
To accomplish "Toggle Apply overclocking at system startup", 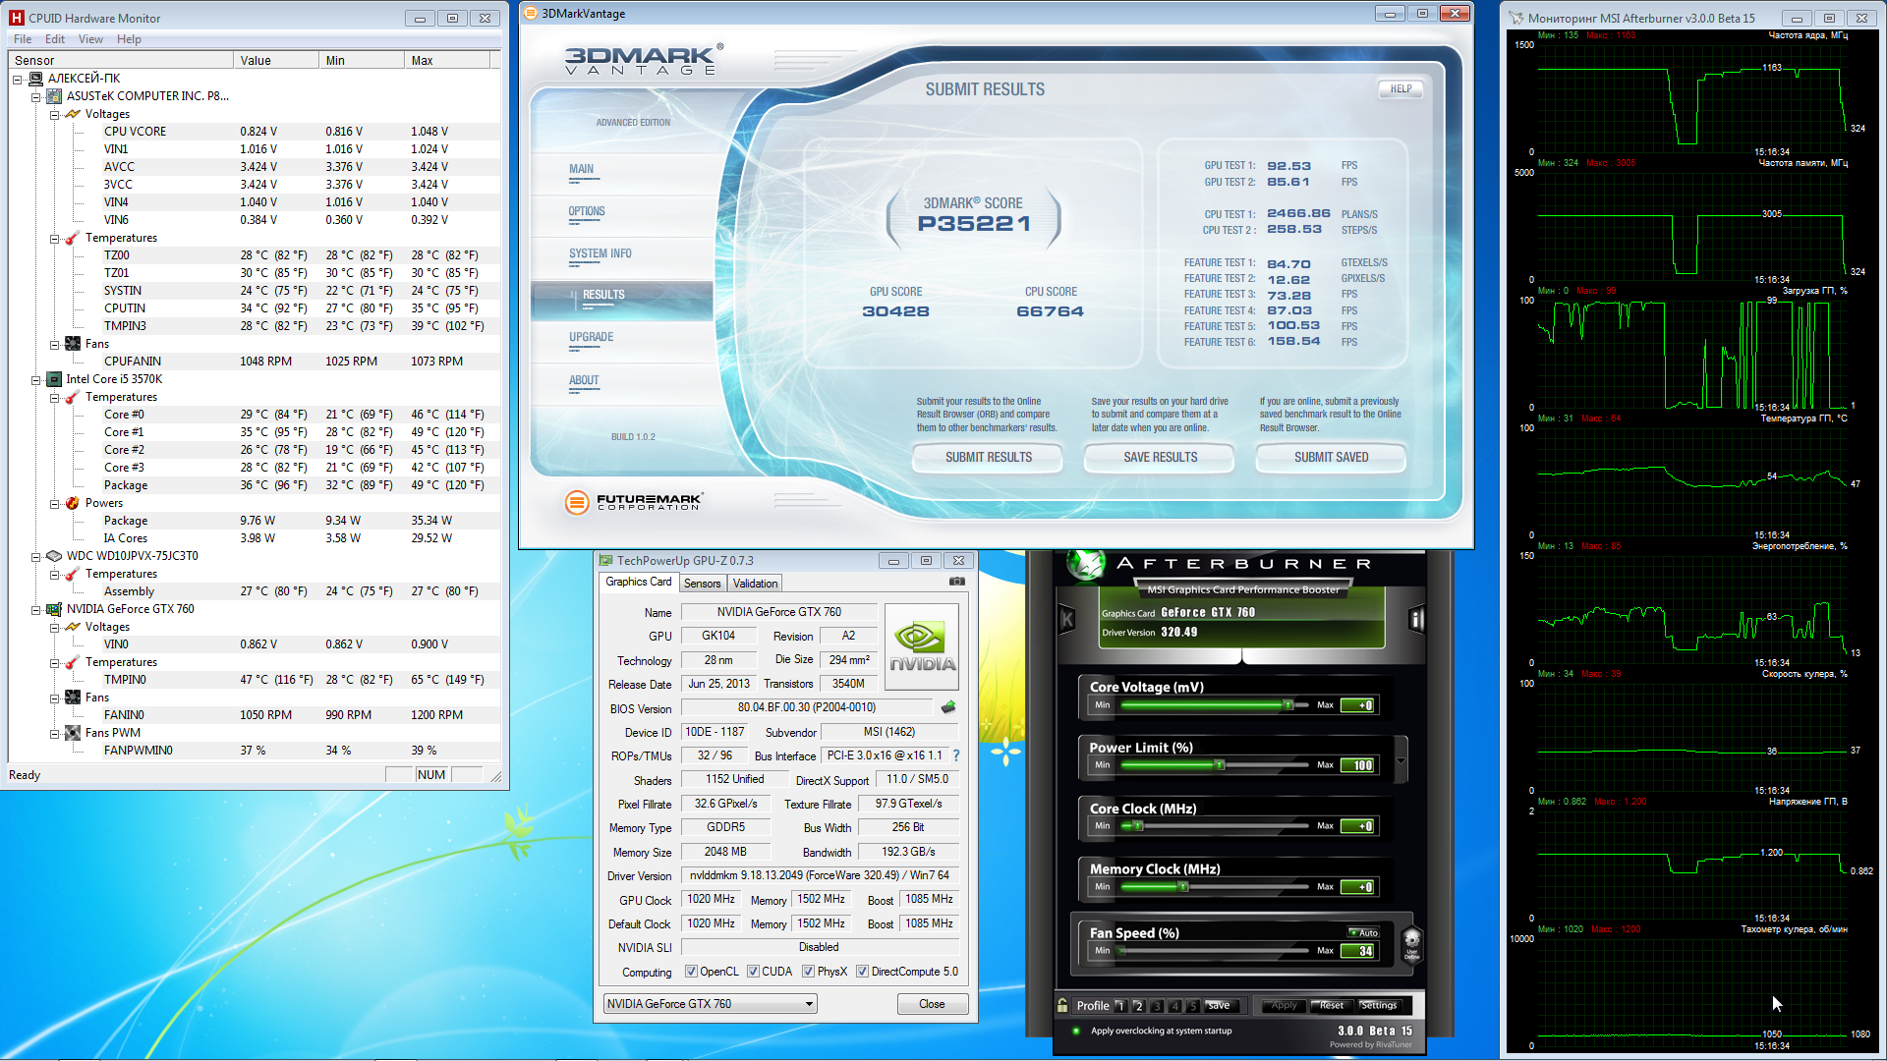I will 1076,1031.
